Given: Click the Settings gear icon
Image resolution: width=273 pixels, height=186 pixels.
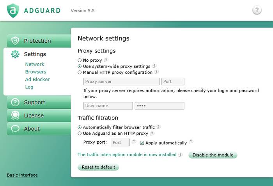Looking at the screenshot, I should pos(15,54).
